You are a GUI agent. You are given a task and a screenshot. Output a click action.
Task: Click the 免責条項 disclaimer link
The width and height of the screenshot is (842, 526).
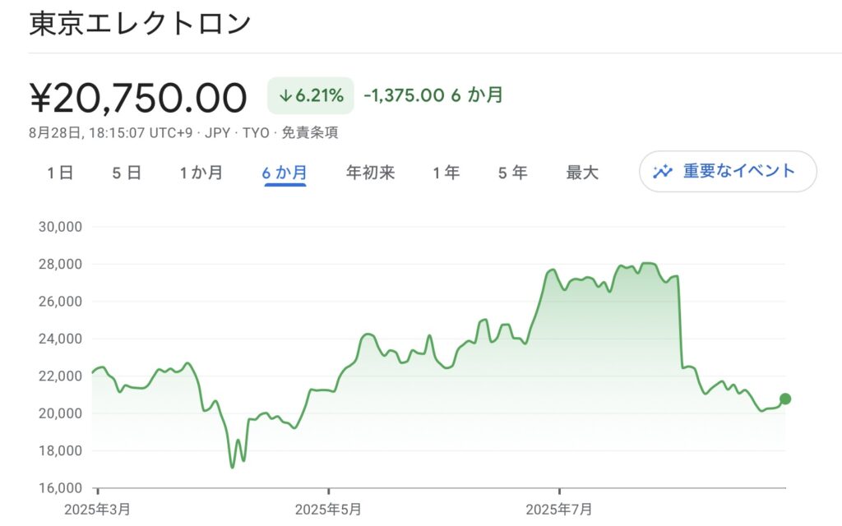310,132
